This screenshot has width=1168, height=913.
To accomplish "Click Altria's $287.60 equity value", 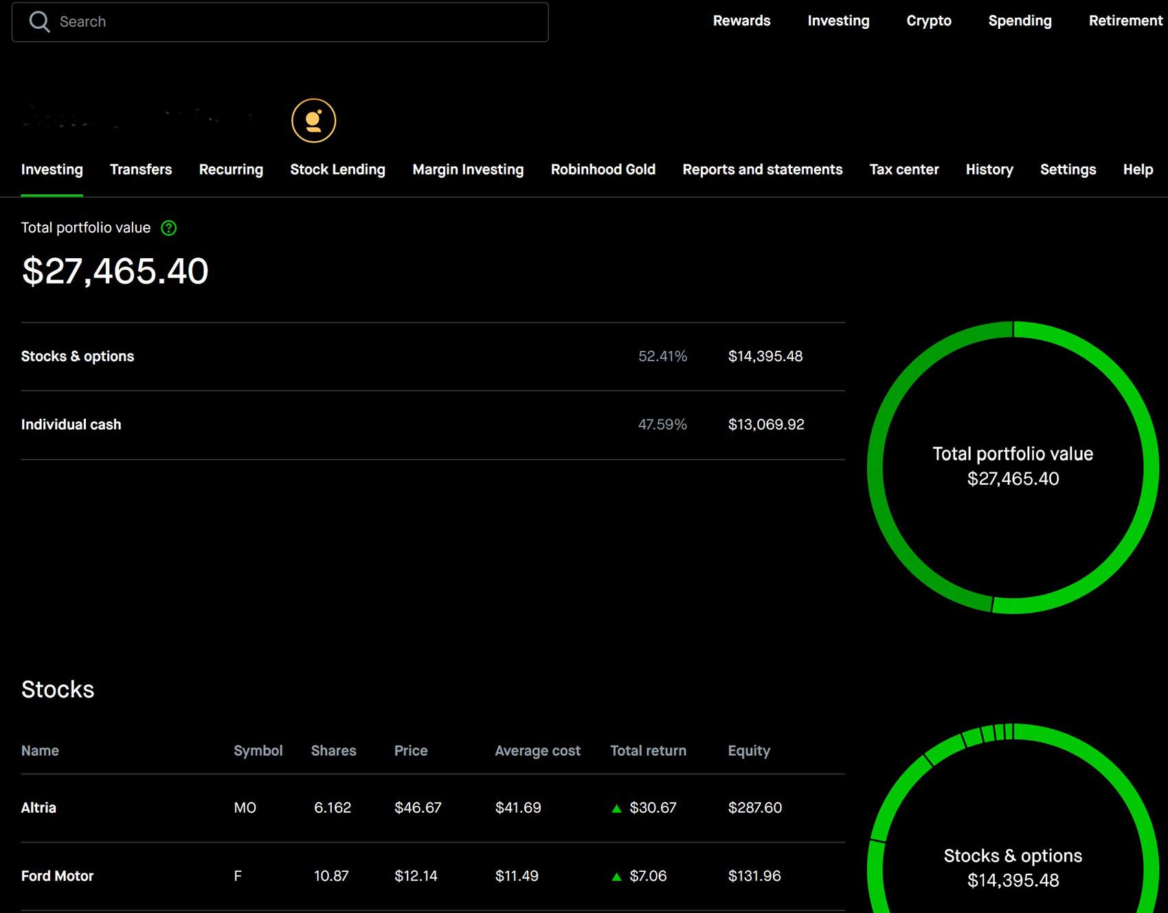I will tap(755, 808).
